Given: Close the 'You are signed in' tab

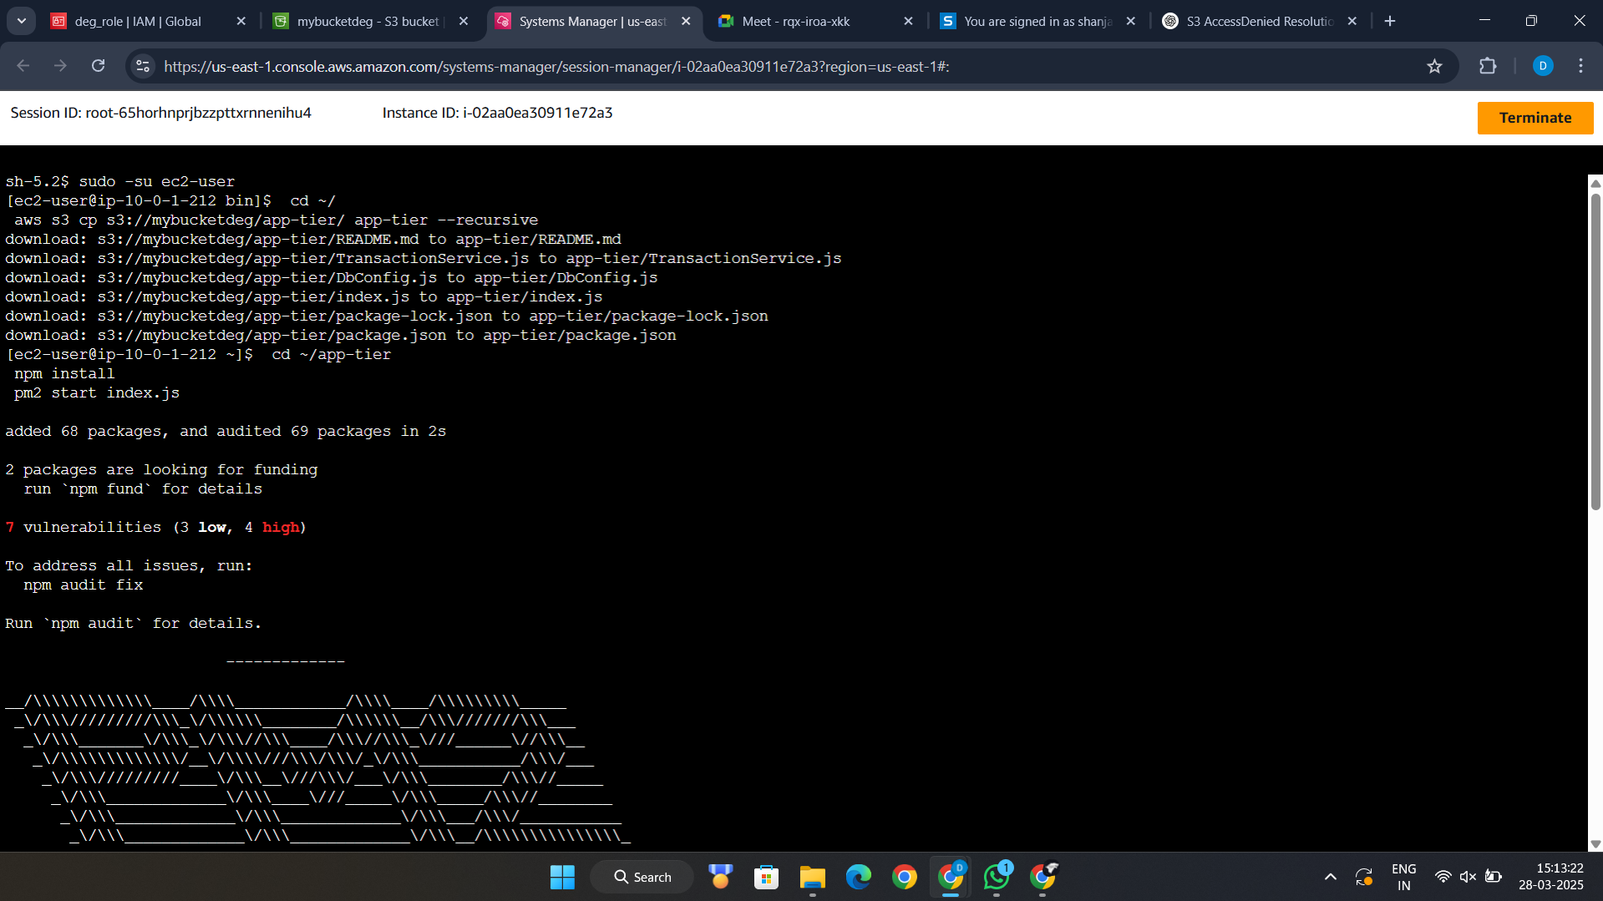Looking at the screenshot, I should [1130, 22].
